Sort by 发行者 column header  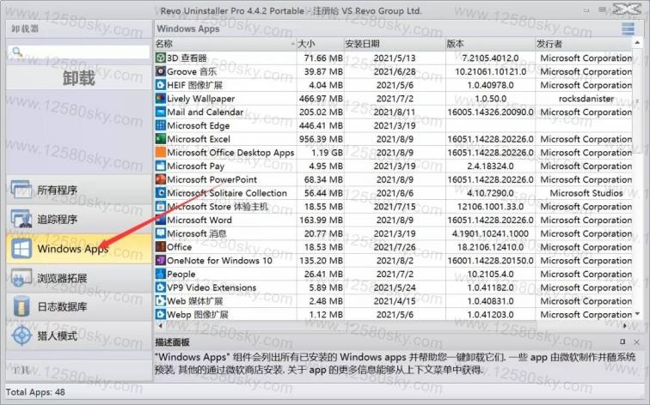click(584, 44)
